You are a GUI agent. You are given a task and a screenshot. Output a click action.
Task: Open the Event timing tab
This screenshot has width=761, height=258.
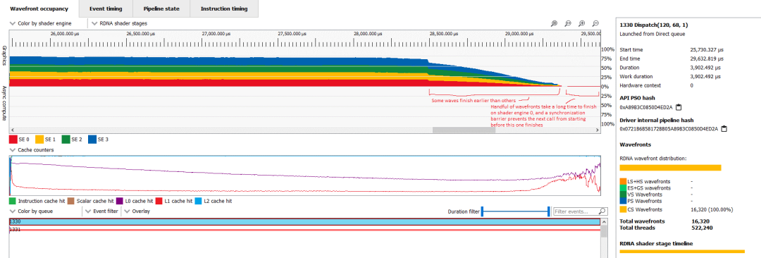click(x=105, y=8)
